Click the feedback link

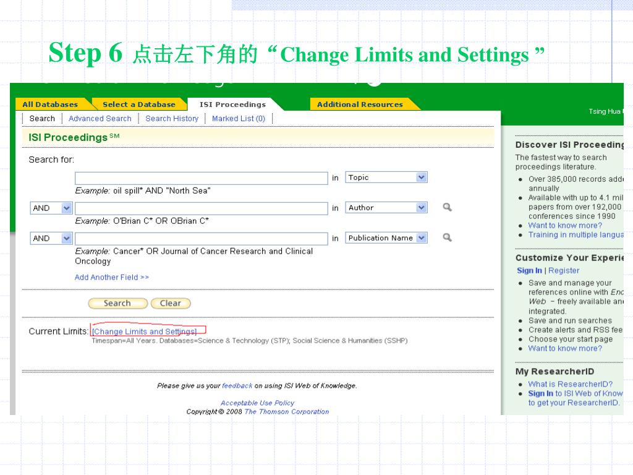[x=237, y=386]
